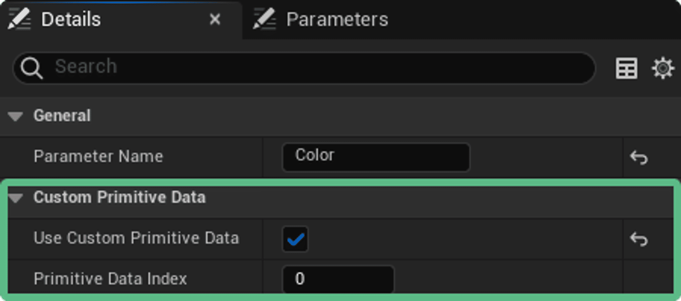Close the Details tab

pyautogui.click(x=215, y=19)
